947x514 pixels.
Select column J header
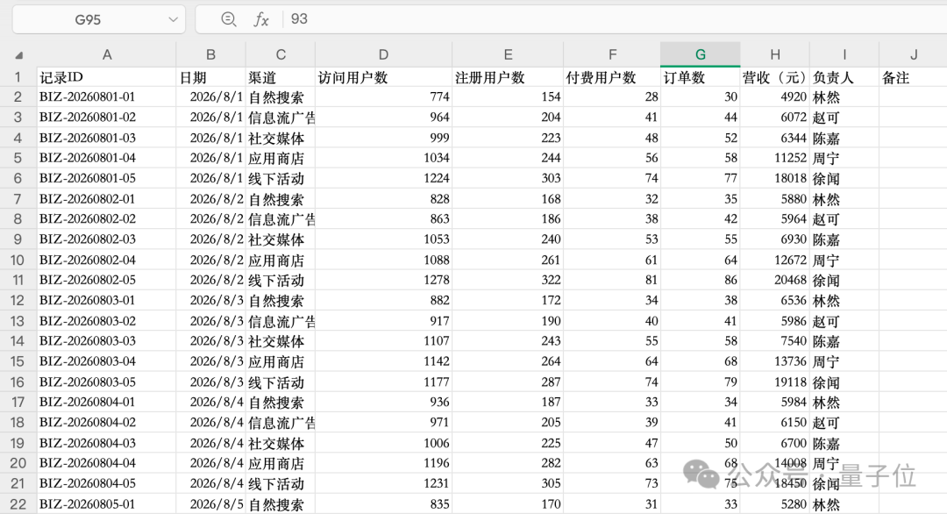pyautogui.click(x=913, y=55)
